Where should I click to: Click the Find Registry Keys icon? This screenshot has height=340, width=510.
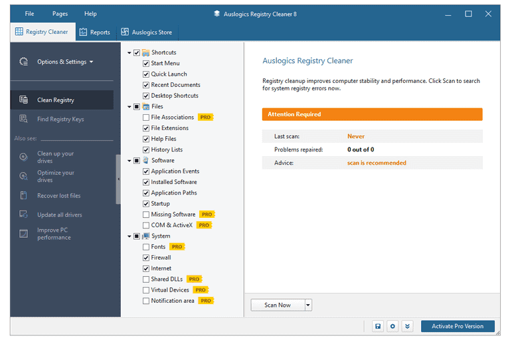pos(24,120)
